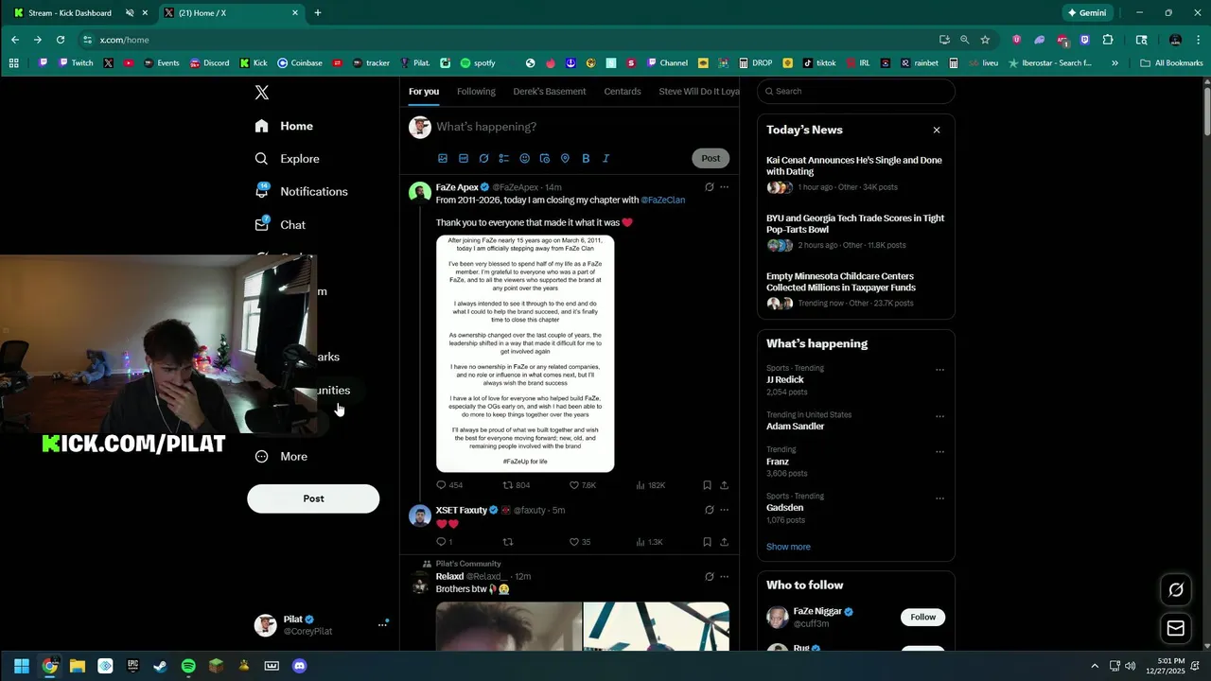Open the Kai Cenat news headline
This screenshot has width=1211, height=681.
[x=854, y=166]
